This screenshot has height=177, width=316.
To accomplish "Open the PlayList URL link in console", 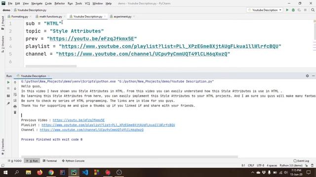I will (108, 125).
